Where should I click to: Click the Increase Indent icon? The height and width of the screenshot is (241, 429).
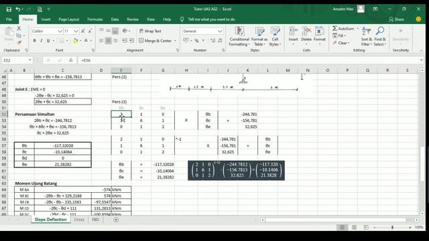[131, 41]
